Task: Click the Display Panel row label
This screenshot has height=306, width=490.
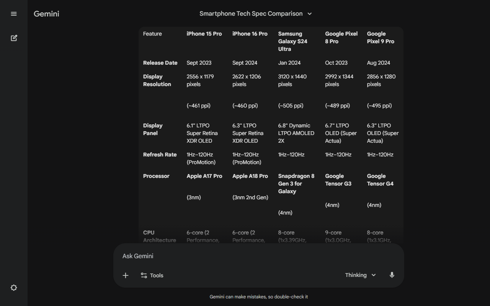Action: (153, 129)
